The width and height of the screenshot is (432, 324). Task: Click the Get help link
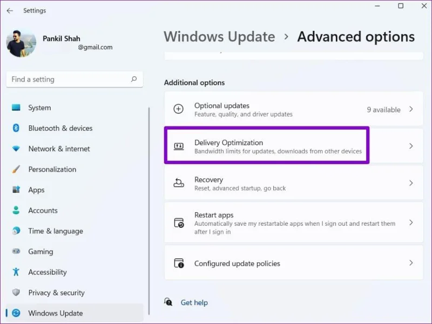(x=194, y=302)
